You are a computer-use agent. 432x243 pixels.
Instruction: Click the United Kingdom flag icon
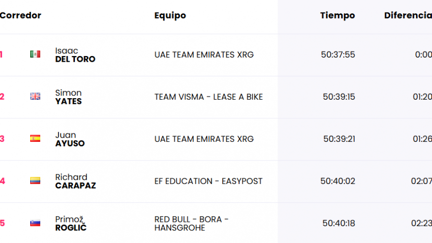click(35, 96)
